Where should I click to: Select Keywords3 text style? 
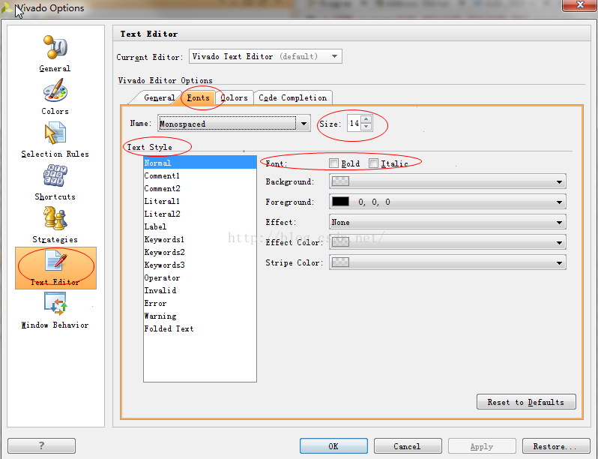coord(200,265)
